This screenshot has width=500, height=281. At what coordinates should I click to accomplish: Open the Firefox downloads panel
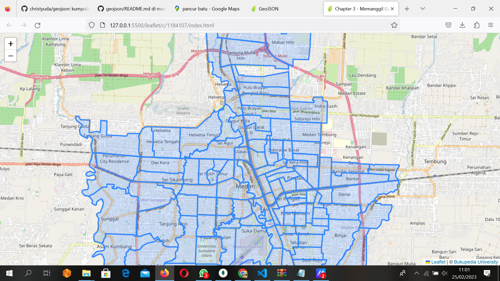(x=462, y=25)
